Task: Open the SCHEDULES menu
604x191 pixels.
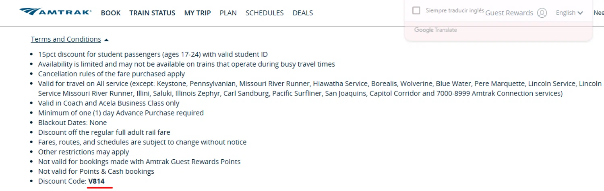Action: pos(265,13)
